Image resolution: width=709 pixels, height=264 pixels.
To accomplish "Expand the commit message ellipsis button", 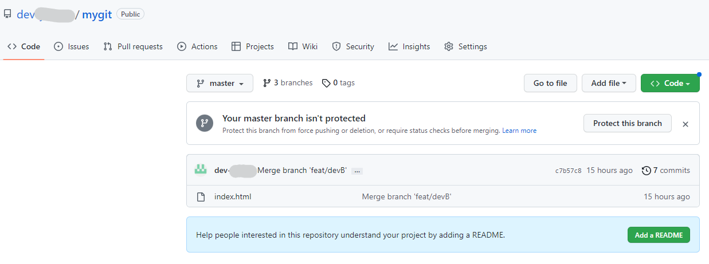I will 357,171.
